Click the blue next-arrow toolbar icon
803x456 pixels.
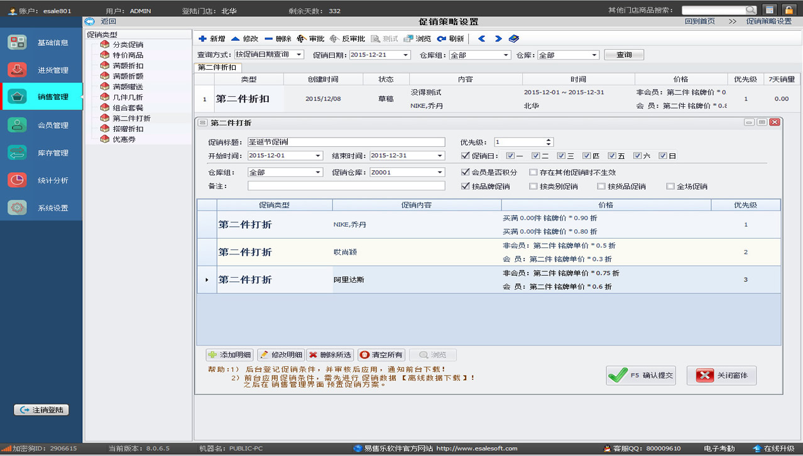coord(498,39)
